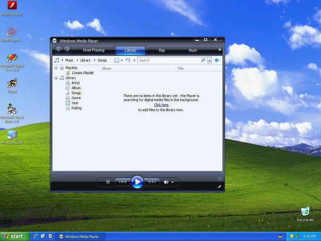This screenshot has width=321, height=241.
Task: Click Create Playlist in the tree
Action: click(x=82, y=73)
